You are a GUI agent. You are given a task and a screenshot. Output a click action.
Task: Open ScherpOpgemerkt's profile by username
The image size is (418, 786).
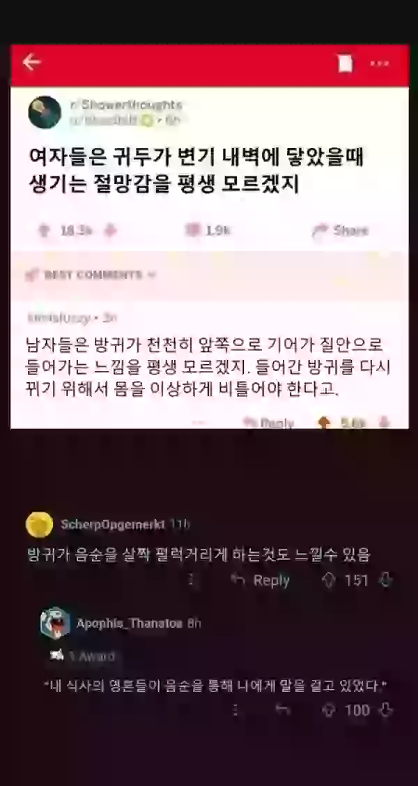pos(113,524)
